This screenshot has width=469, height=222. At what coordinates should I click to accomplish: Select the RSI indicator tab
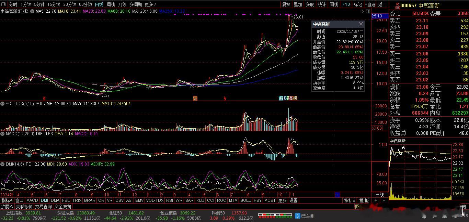[x=169, y=200]
